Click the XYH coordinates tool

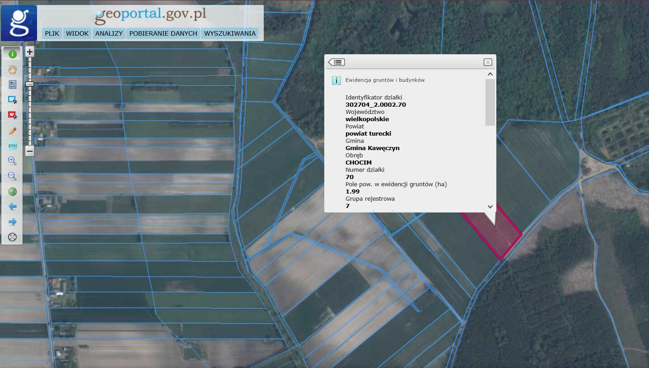(12, 146)
